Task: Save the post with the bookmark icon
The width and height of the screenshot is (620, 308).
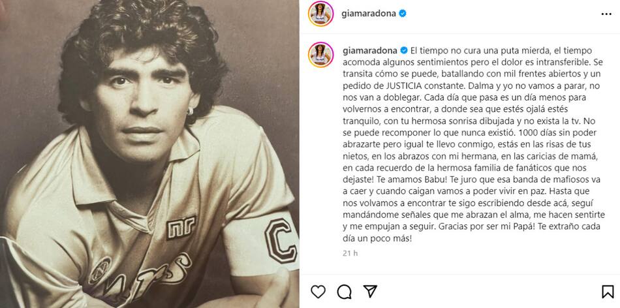Action: pos(606,291)
